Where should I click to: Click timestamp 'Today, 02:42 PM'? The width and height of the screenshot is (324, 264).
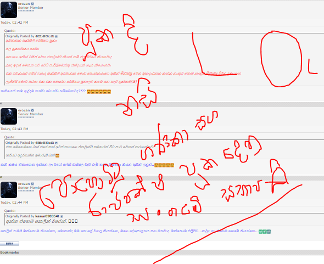click(x=14, y=23)
